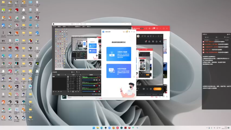Click the taskbar search magnifier icon
The height and width of the screenshot is (130, 231).
click(x=137, y=128)
